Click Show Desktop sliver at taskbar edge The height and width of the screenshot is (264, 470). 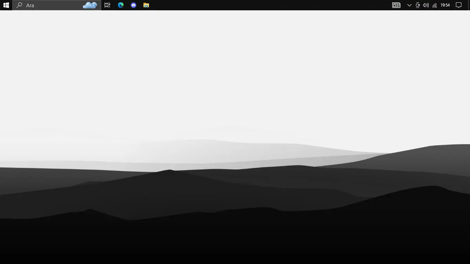(469, 5)
